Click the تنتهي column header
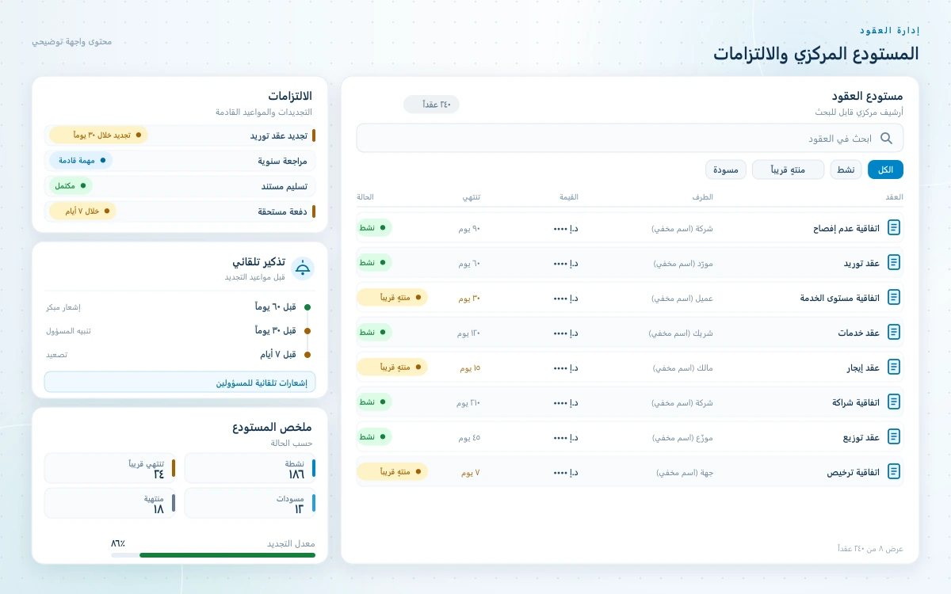951x594 pixels. pos(471,196)
